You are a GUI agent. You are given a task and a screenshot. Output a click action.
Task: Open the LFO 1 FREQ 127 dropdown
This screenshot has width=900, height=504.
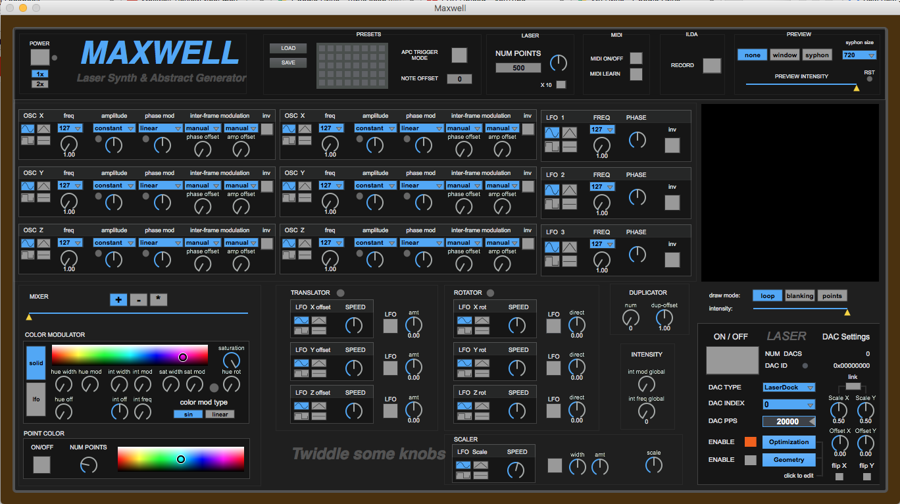pos(602,130)
